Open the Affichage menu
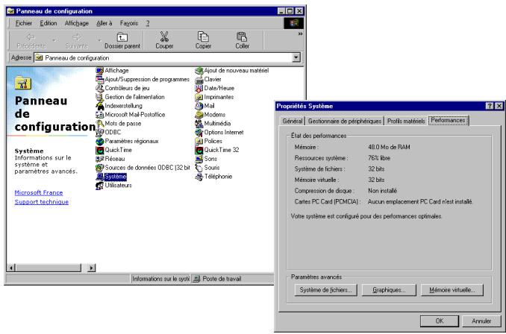Screen dimensions: 506x334 click(76, 23)
